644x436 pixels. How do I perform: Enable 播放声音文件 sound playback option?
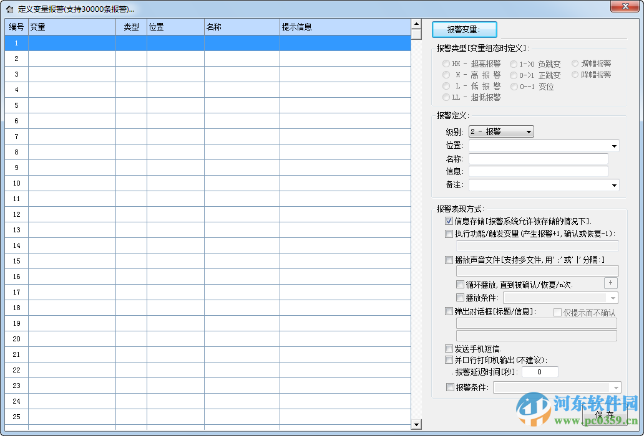[x=448, y=260]
